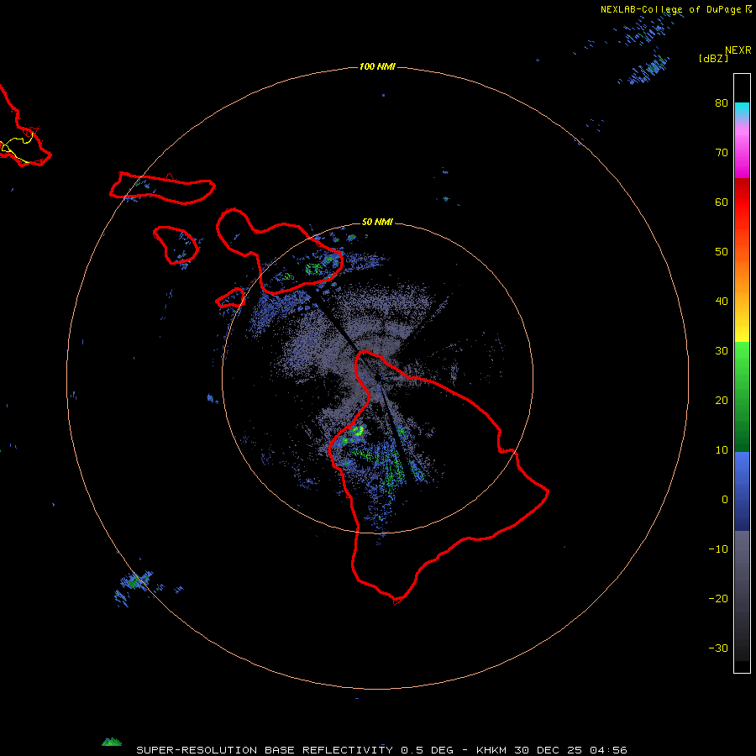Click the NEXLAB-College of DuPage watermark text
Viewport: 756px width, 756px height.
coord(670,9)
